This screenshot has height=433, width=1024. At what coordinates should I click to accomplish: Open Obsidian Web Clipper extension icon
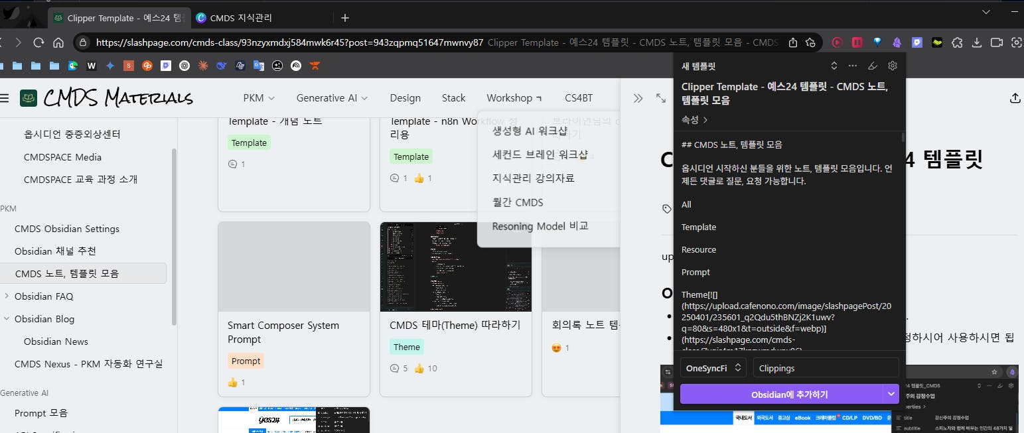[897, 42]
